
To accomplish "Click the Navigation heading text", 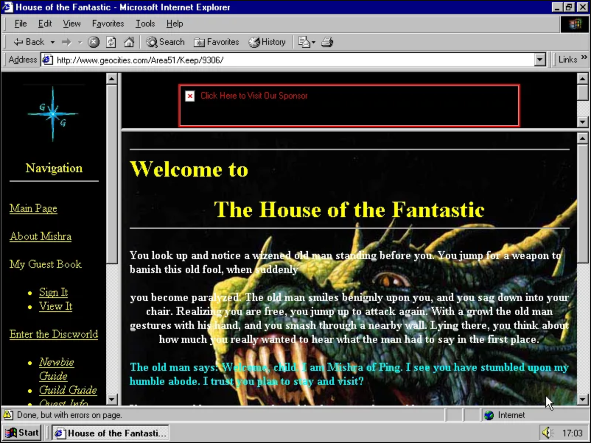I will [54, 168].
